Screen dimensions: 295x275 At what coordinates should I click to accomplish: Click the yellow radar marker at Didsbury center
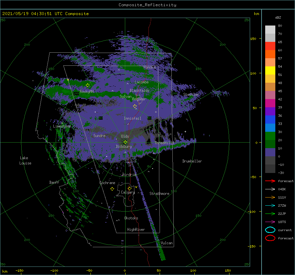click(x=125, y=142)
